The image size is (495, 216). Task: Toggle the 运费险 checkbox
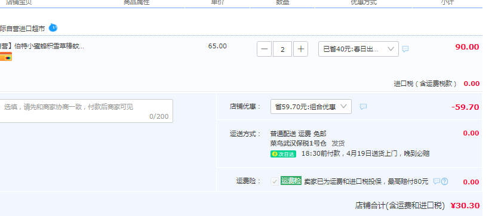(275, 181)
